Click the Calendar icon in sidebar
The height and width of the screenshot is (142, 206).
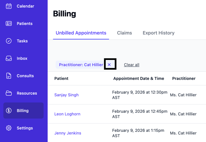click(x=9, y=6)
